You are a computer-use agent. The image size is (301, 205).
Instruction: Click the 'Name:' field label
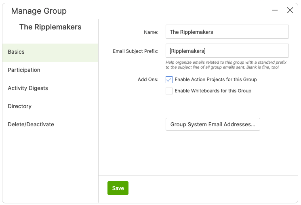pos(151,32)
